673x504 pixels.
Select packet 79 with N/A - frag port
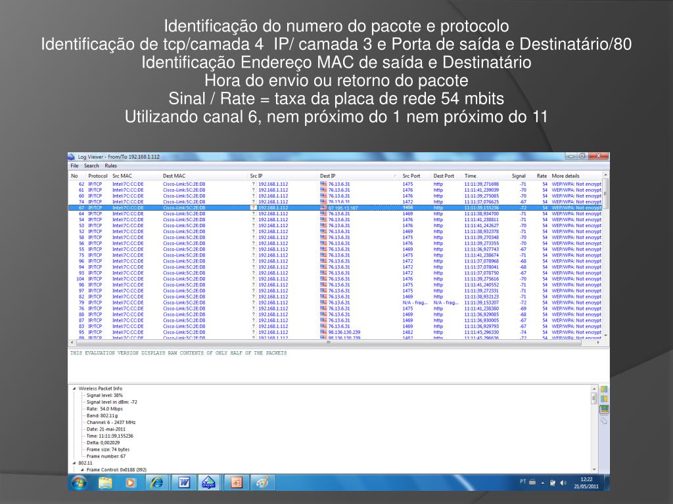click(335, 303)
